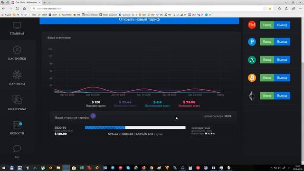304x171 pixels.
Task: Go back with browser back arrow
Action: tap(3, 9)
